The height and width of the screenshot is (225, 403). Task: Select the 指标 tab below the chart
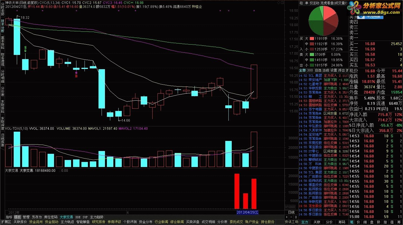click(9, 217)
